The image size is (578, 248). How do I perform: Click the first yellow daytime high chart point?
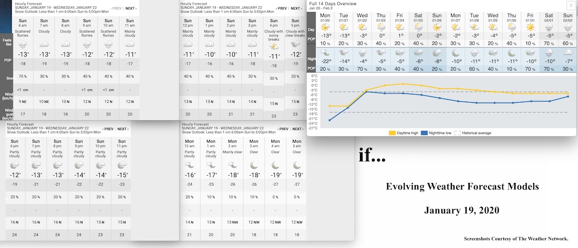coord(329,106)
